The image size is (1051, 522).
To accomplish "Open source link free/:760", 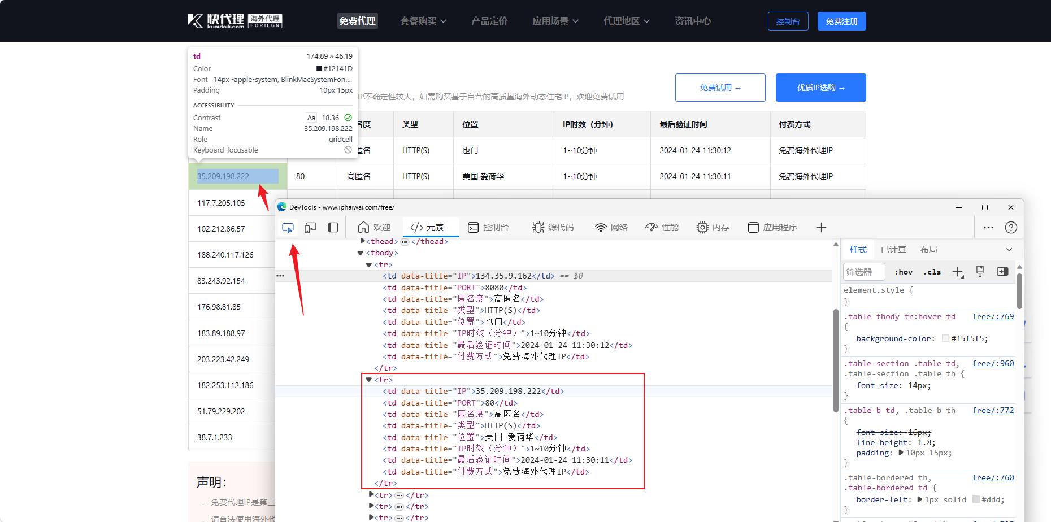I will pos(993,477).
